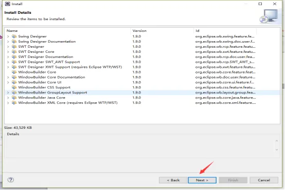
Task: Expand the SWT Designer Documentation row
Action: point(8,57)
